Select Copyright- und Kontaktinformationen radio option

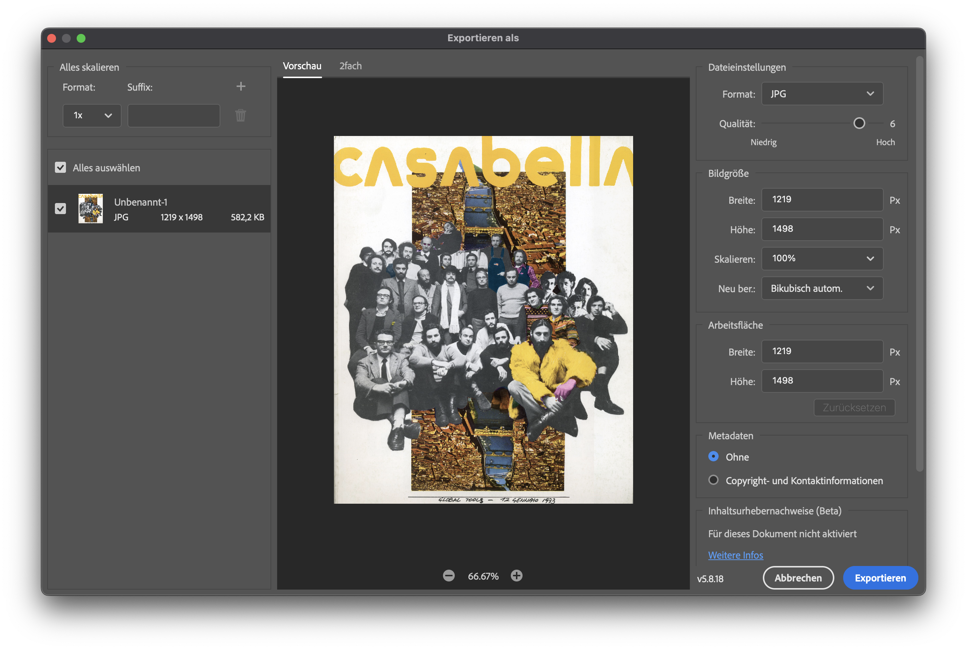coord(713,480)
